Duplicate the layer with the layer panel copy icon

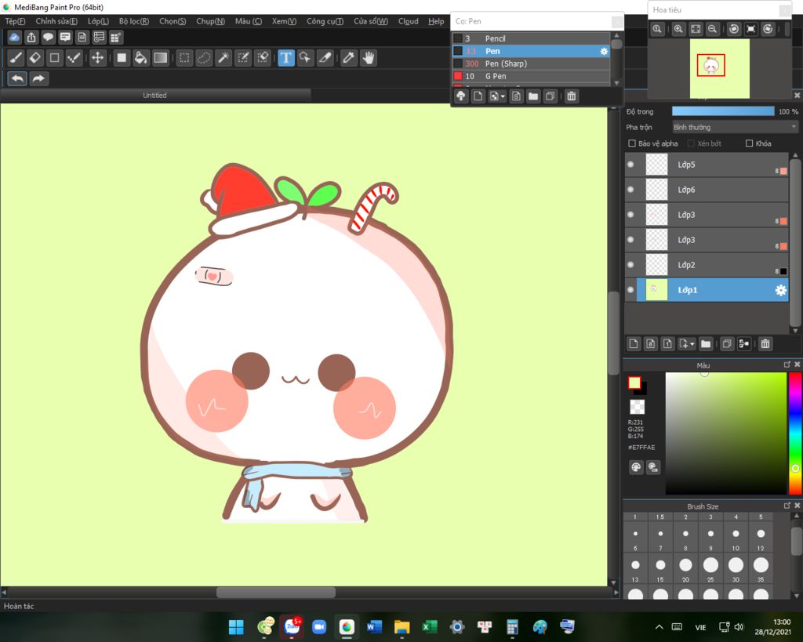(727, 344)
